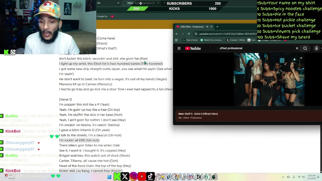Click lyric 'He don't want to beef'
Image resolution: width=322 pixels, height=181 pixels.
tap(113, 79)
